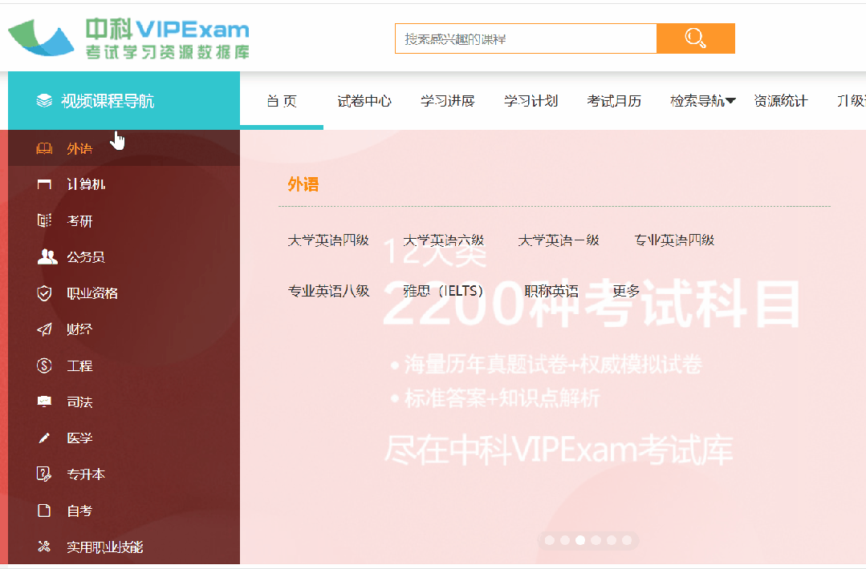Select the third, highlighted carousel dot

point(580,540)
